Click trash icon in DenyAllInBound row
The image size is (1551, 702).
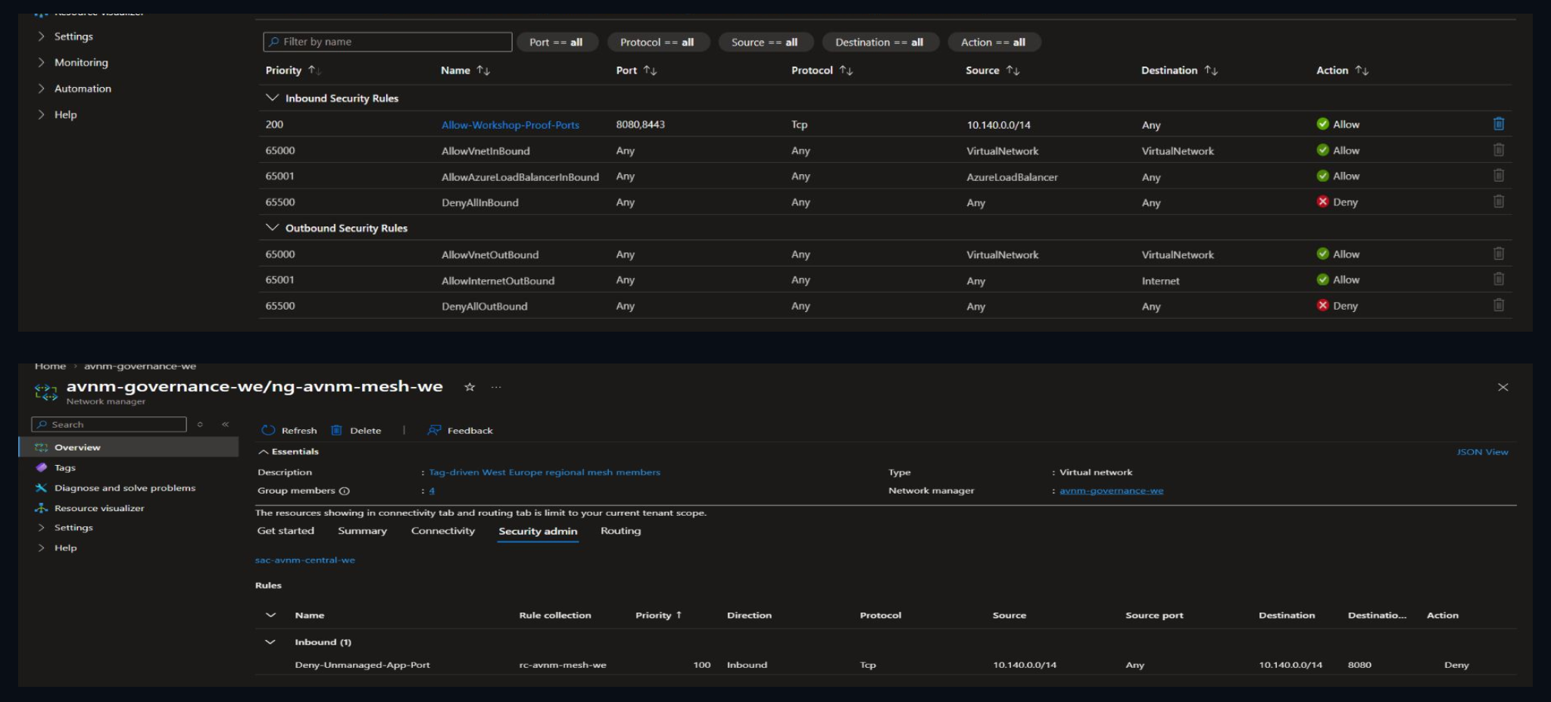point(1498,201)
